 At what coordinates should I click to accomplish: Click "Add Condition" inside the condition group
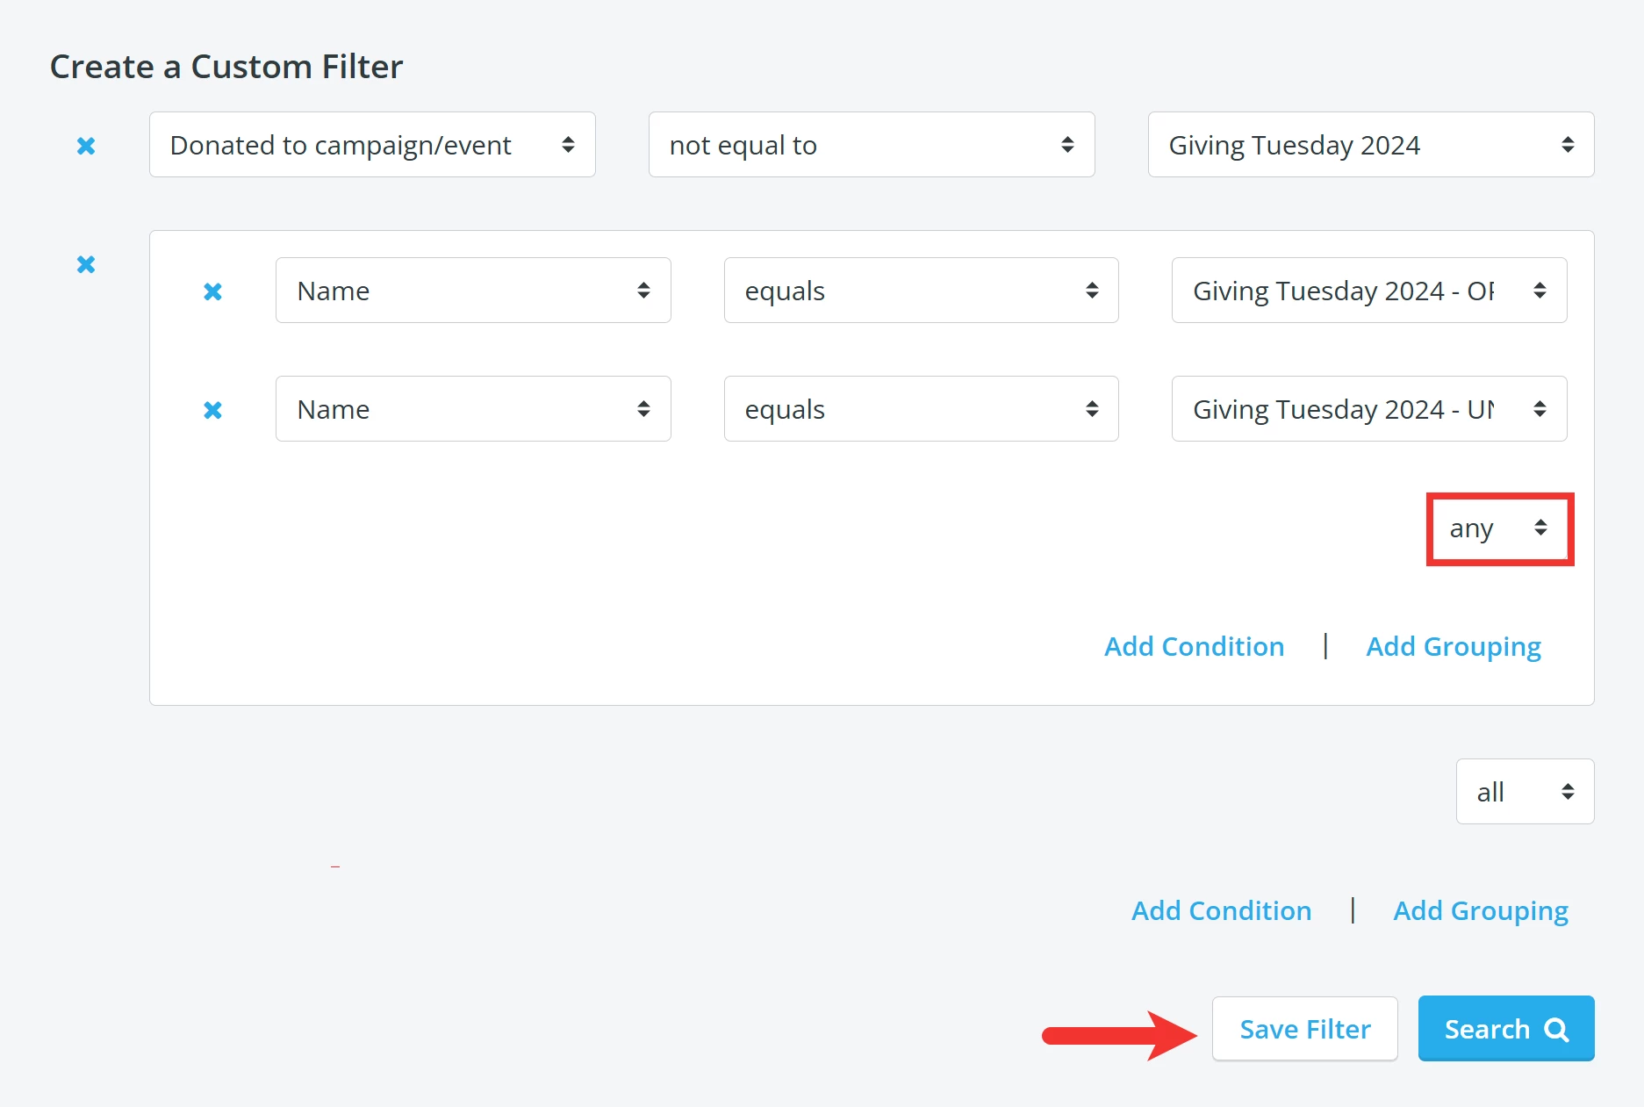1194,646
